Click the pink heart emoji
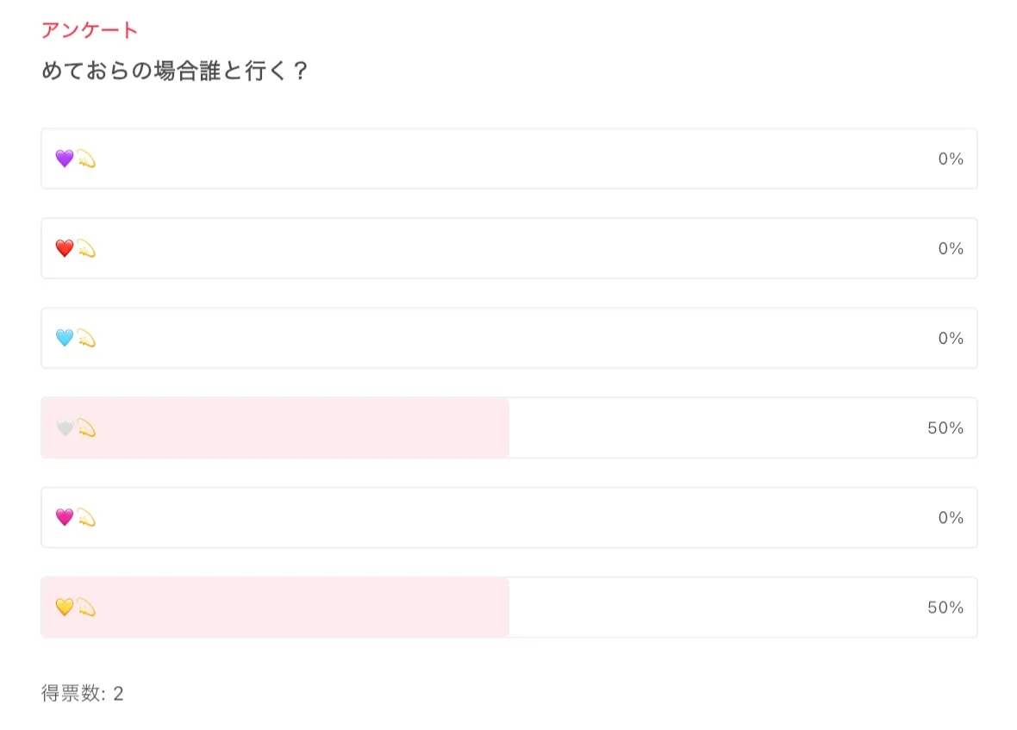 pos(65,517)
